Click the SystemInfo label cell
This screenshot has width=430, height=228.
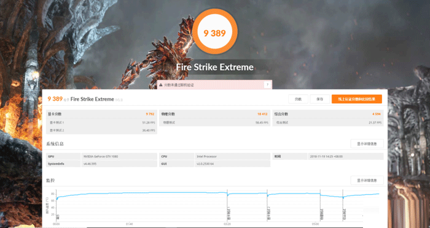[x=63, y=164]
